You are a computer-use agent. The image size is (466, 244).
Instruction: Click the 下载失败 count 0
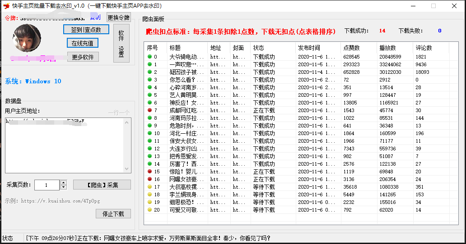click(x=439, y=31)
